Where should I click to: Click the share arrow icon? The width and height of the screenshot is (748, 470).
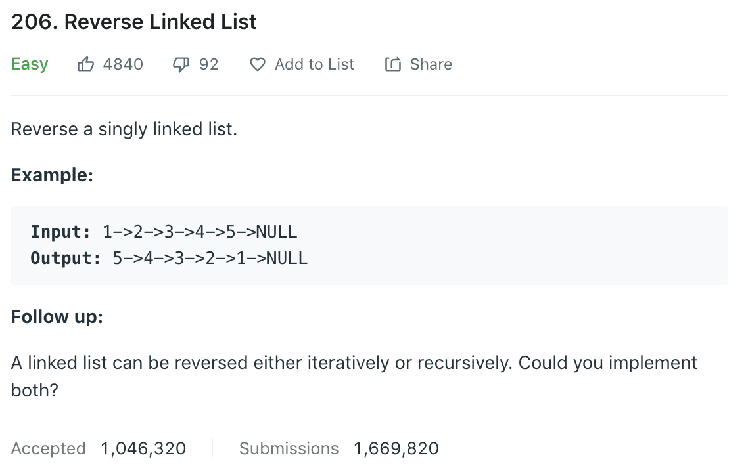tap(393, 64)
